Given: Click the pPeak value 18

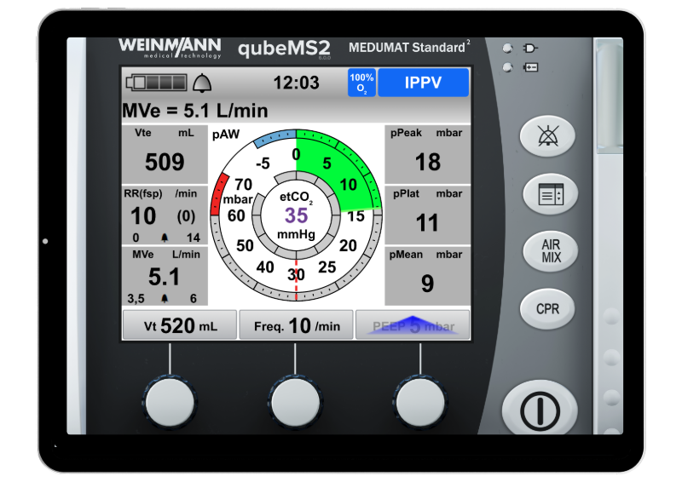Looking at the screenshot, I should tap(428, 162).
